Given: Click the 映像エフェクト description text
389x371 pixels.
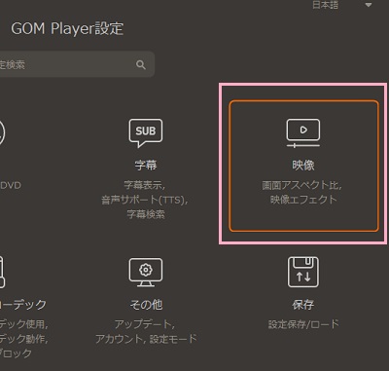Looking at the screenshot, I should coord(303,200).
